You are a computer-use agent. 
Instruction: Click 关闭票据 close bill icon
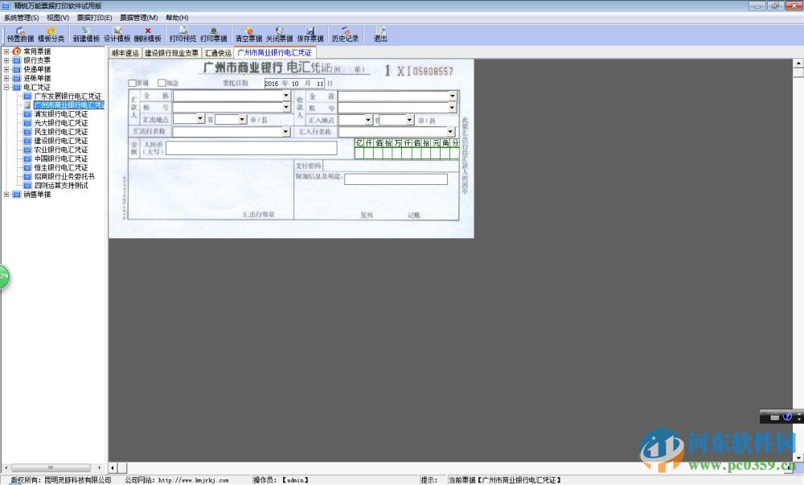280,35
